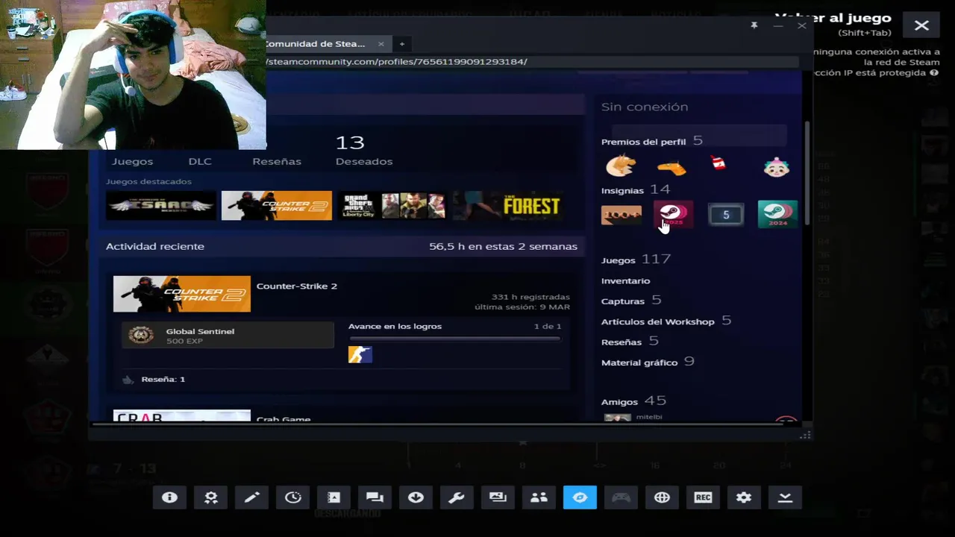The height and width of the screenshot is (537, 955).
Task: Open the Insignias 14 link
Action: click(x=636, y=189)
